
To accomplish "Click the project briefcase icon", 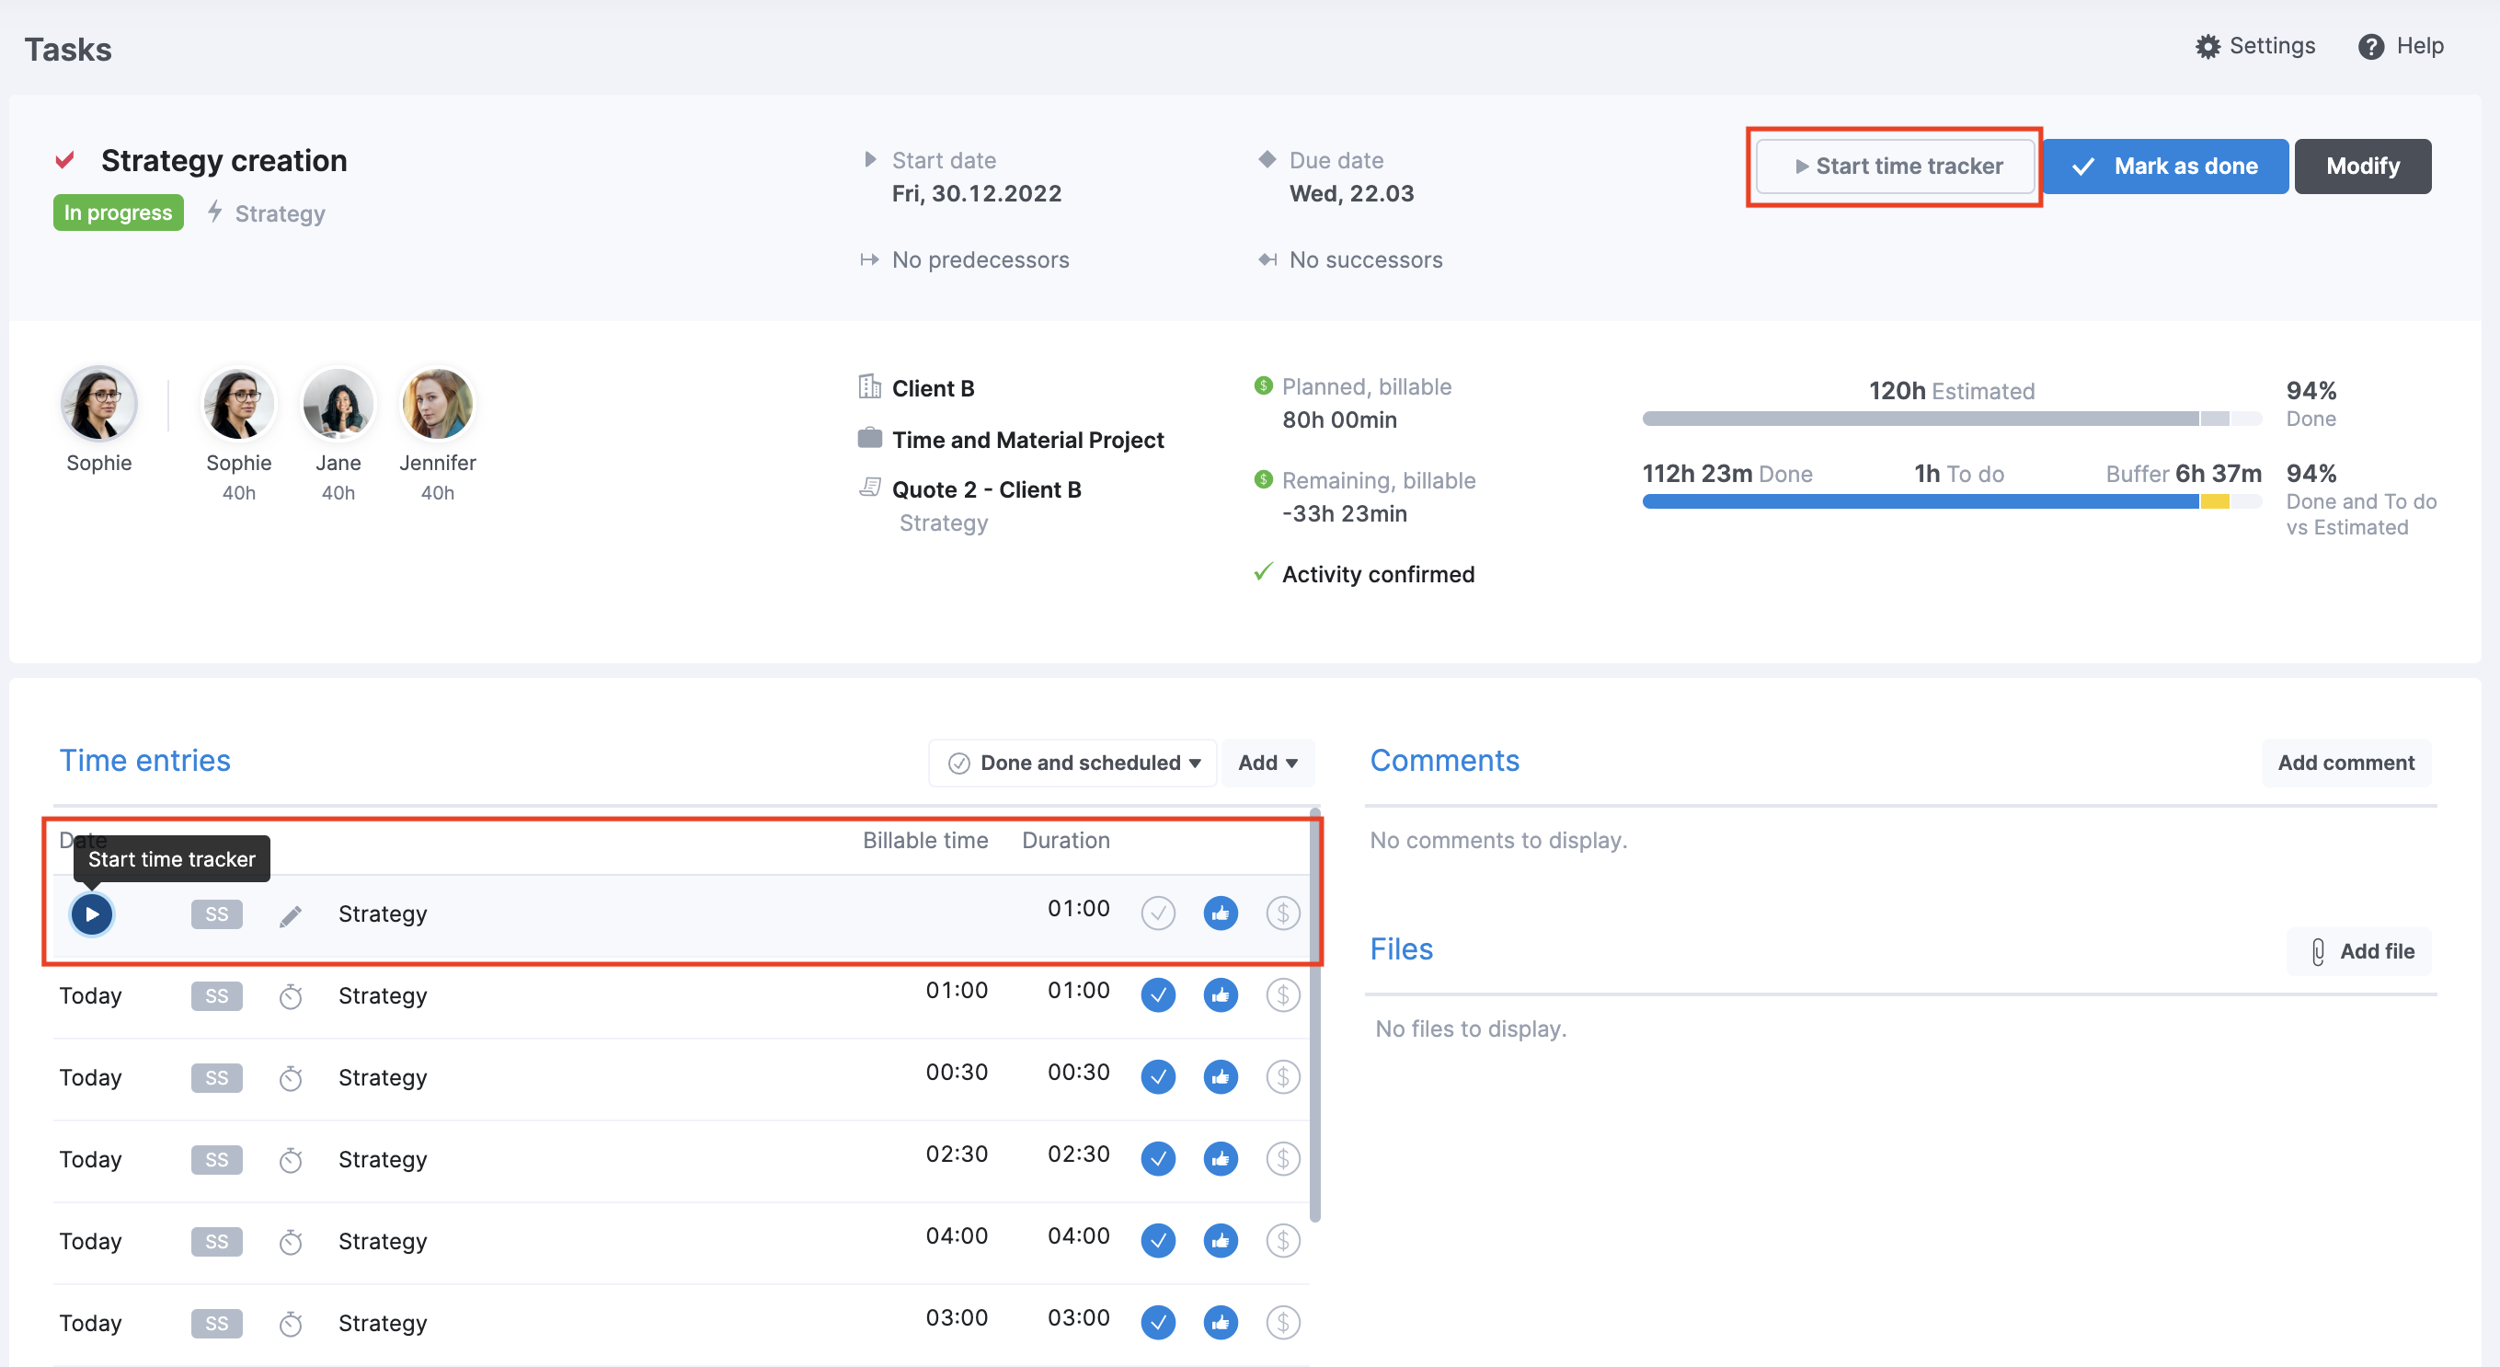I will [869, 438].
